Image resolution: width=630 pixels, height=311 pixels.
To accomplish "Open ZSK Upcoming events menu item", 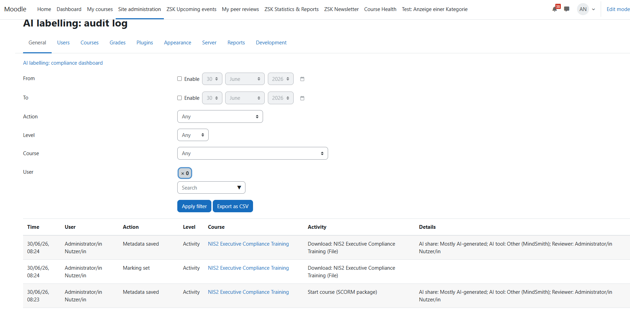I will 191,9.
